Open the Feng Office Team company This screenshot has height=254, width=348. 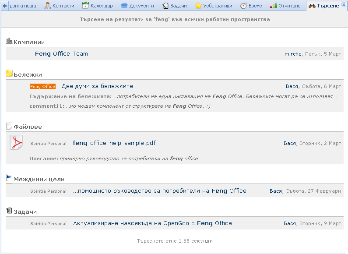coord(61,54)
